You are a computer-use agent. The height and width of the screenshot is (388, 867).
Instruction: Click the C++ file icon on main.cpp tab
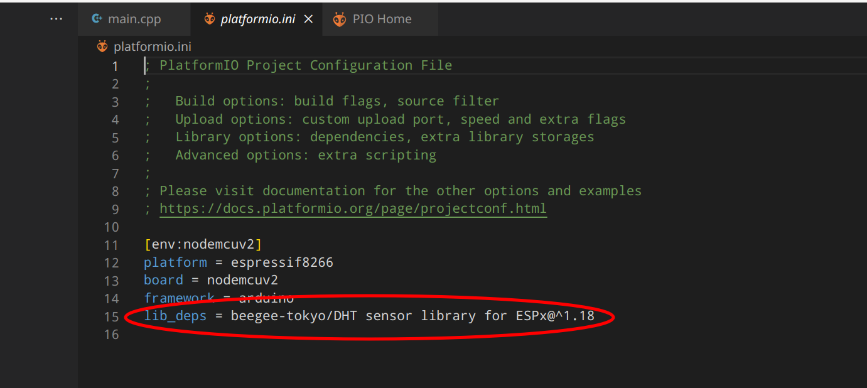97,19
